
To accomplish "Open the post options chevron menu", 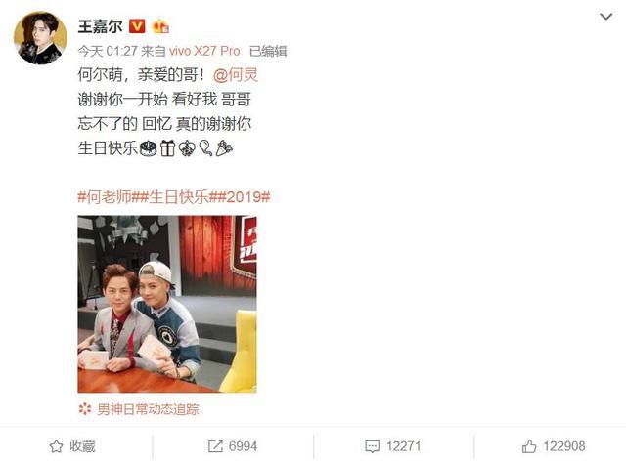I will 605,17.
